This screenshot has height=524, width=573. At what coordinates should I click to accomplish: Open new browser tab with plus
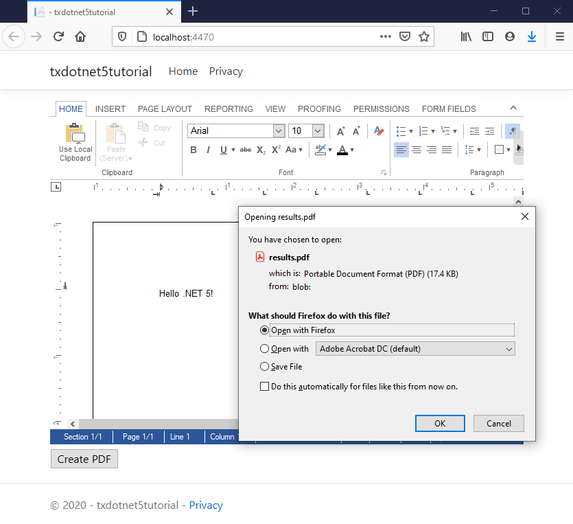tap(193, 12)
